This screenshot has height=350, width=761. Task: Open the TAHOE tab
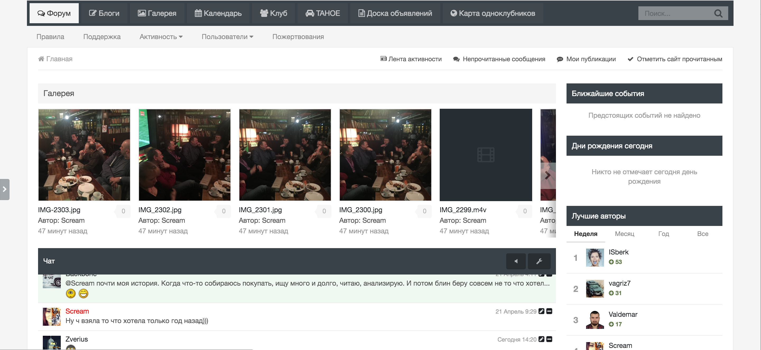(x=323, y=13)
